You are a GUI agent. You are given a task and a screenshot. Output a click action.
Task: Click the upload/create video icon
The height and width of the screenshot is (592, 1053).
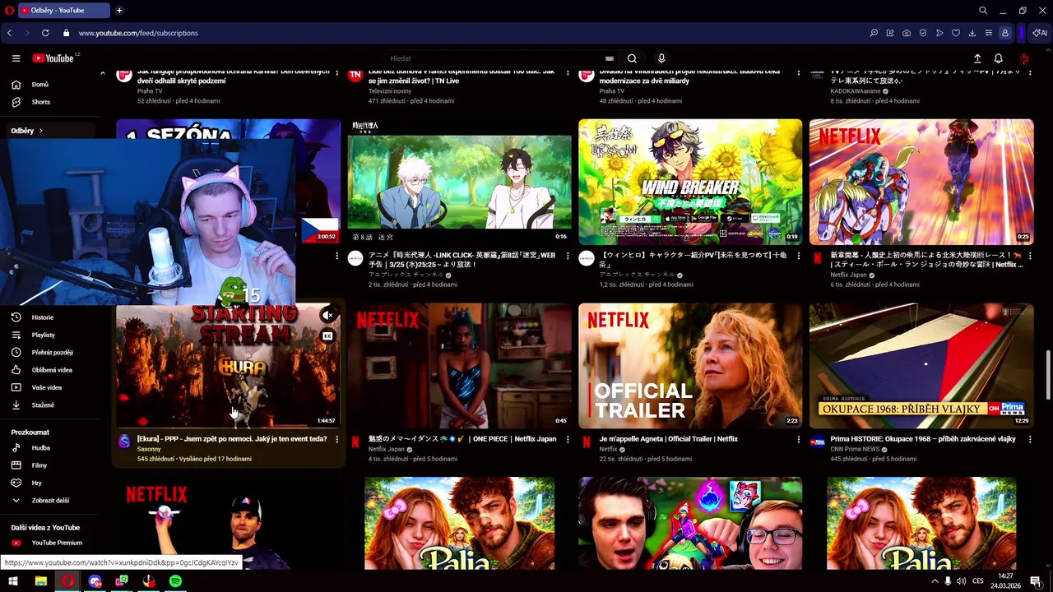pos(977,58)
